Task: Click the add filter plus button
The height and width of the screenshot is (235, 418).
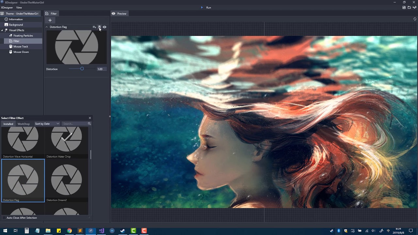Action: coord(50,20)
